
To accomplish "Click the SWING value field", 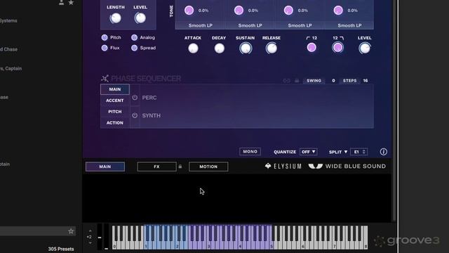I will point(333,81).
